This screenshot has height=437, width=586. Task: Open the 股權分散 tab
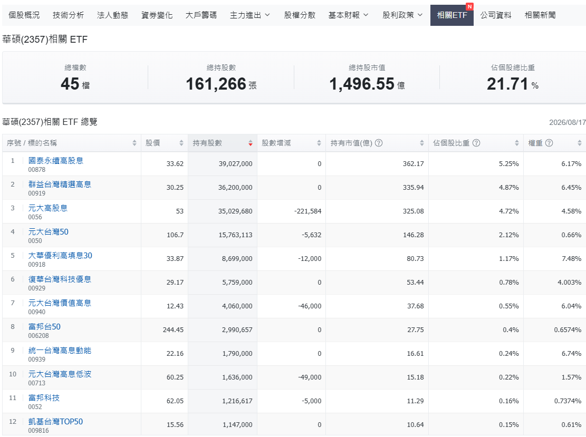click(x=300, y=15)
